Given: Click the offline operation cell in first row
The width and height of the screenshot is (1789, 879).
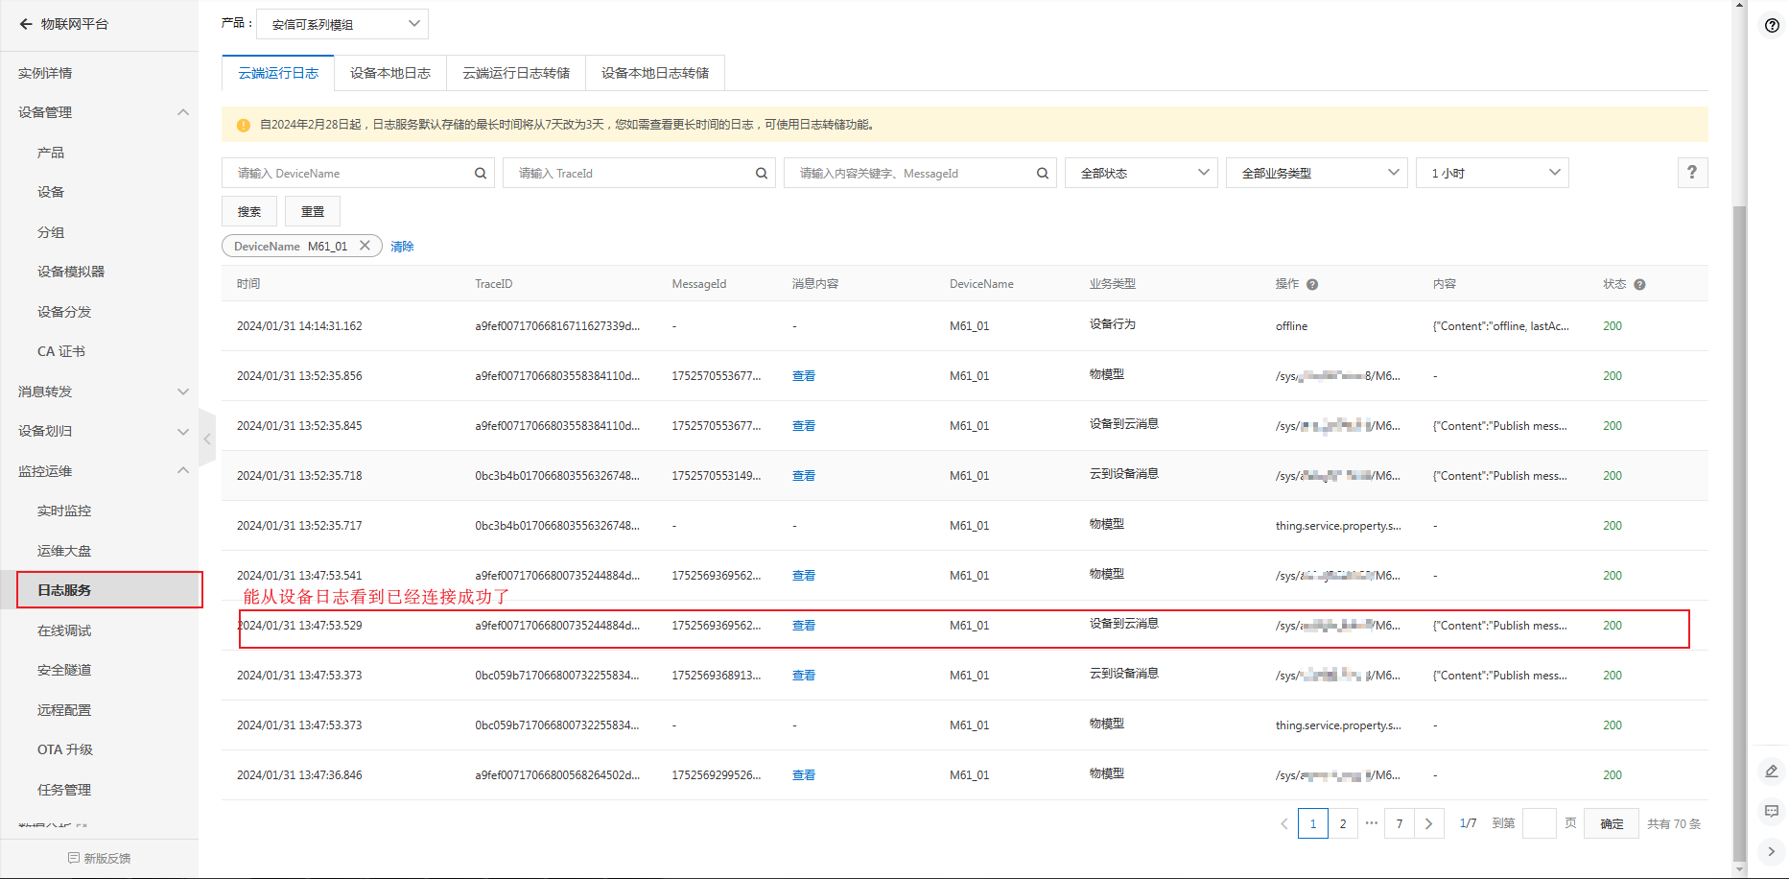Looking at the screenshot, I should click(1291, 326).
